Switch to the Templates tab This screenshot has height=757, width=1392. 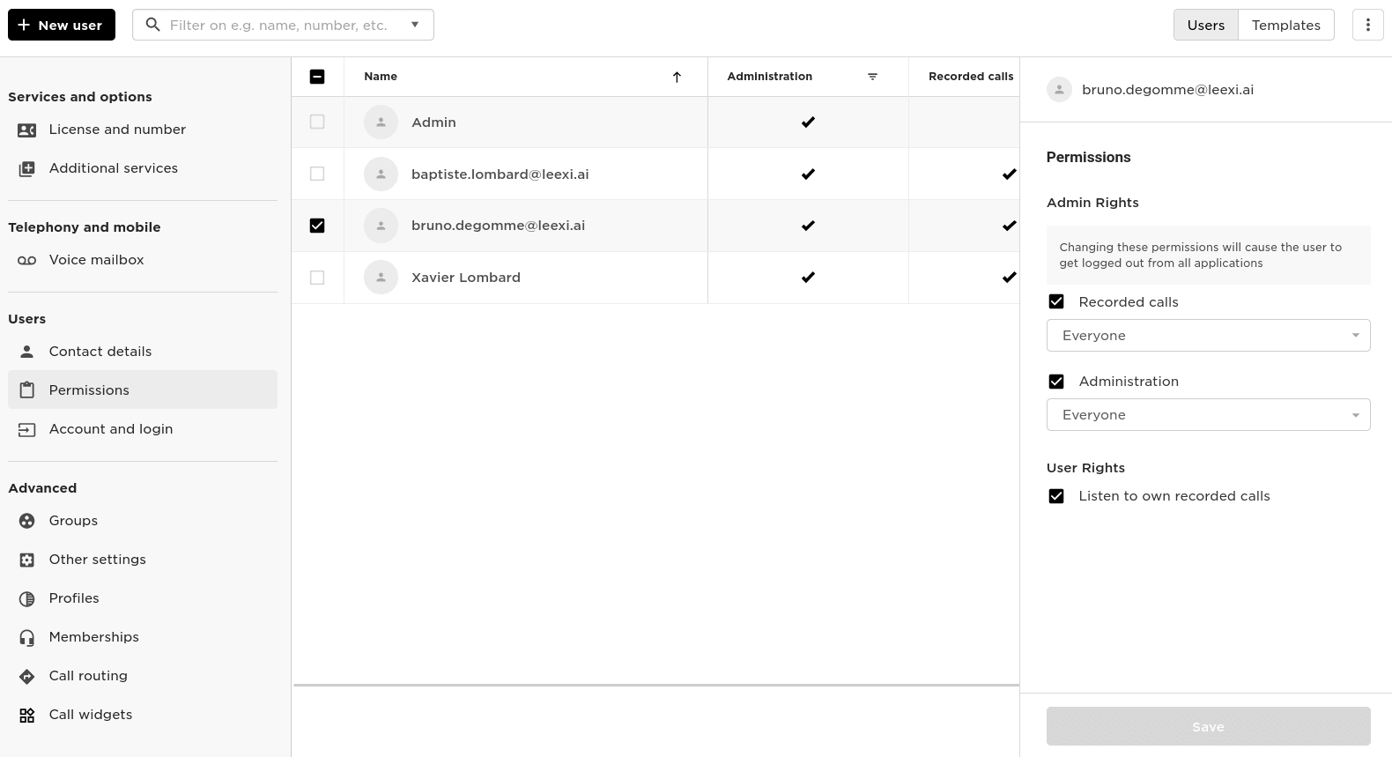click(1285, 25)
